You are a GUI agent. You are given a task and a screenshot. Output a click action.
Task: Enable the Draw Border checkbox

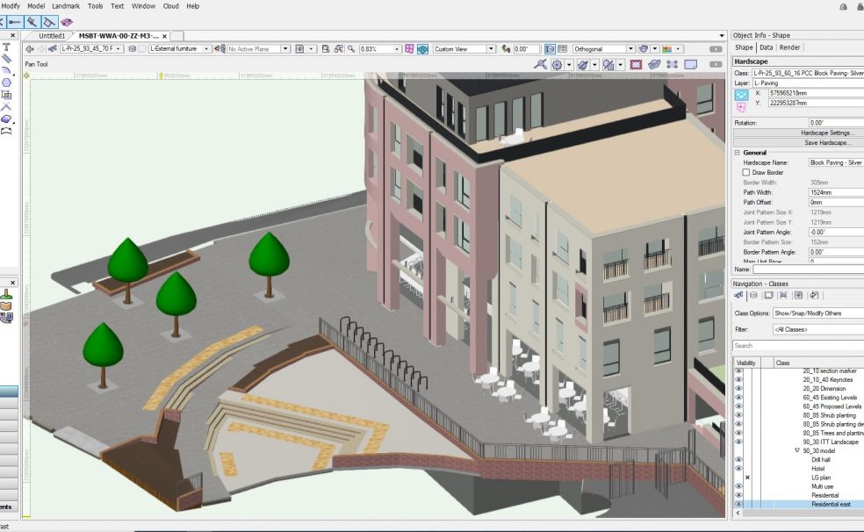click(x=746, y=173)
